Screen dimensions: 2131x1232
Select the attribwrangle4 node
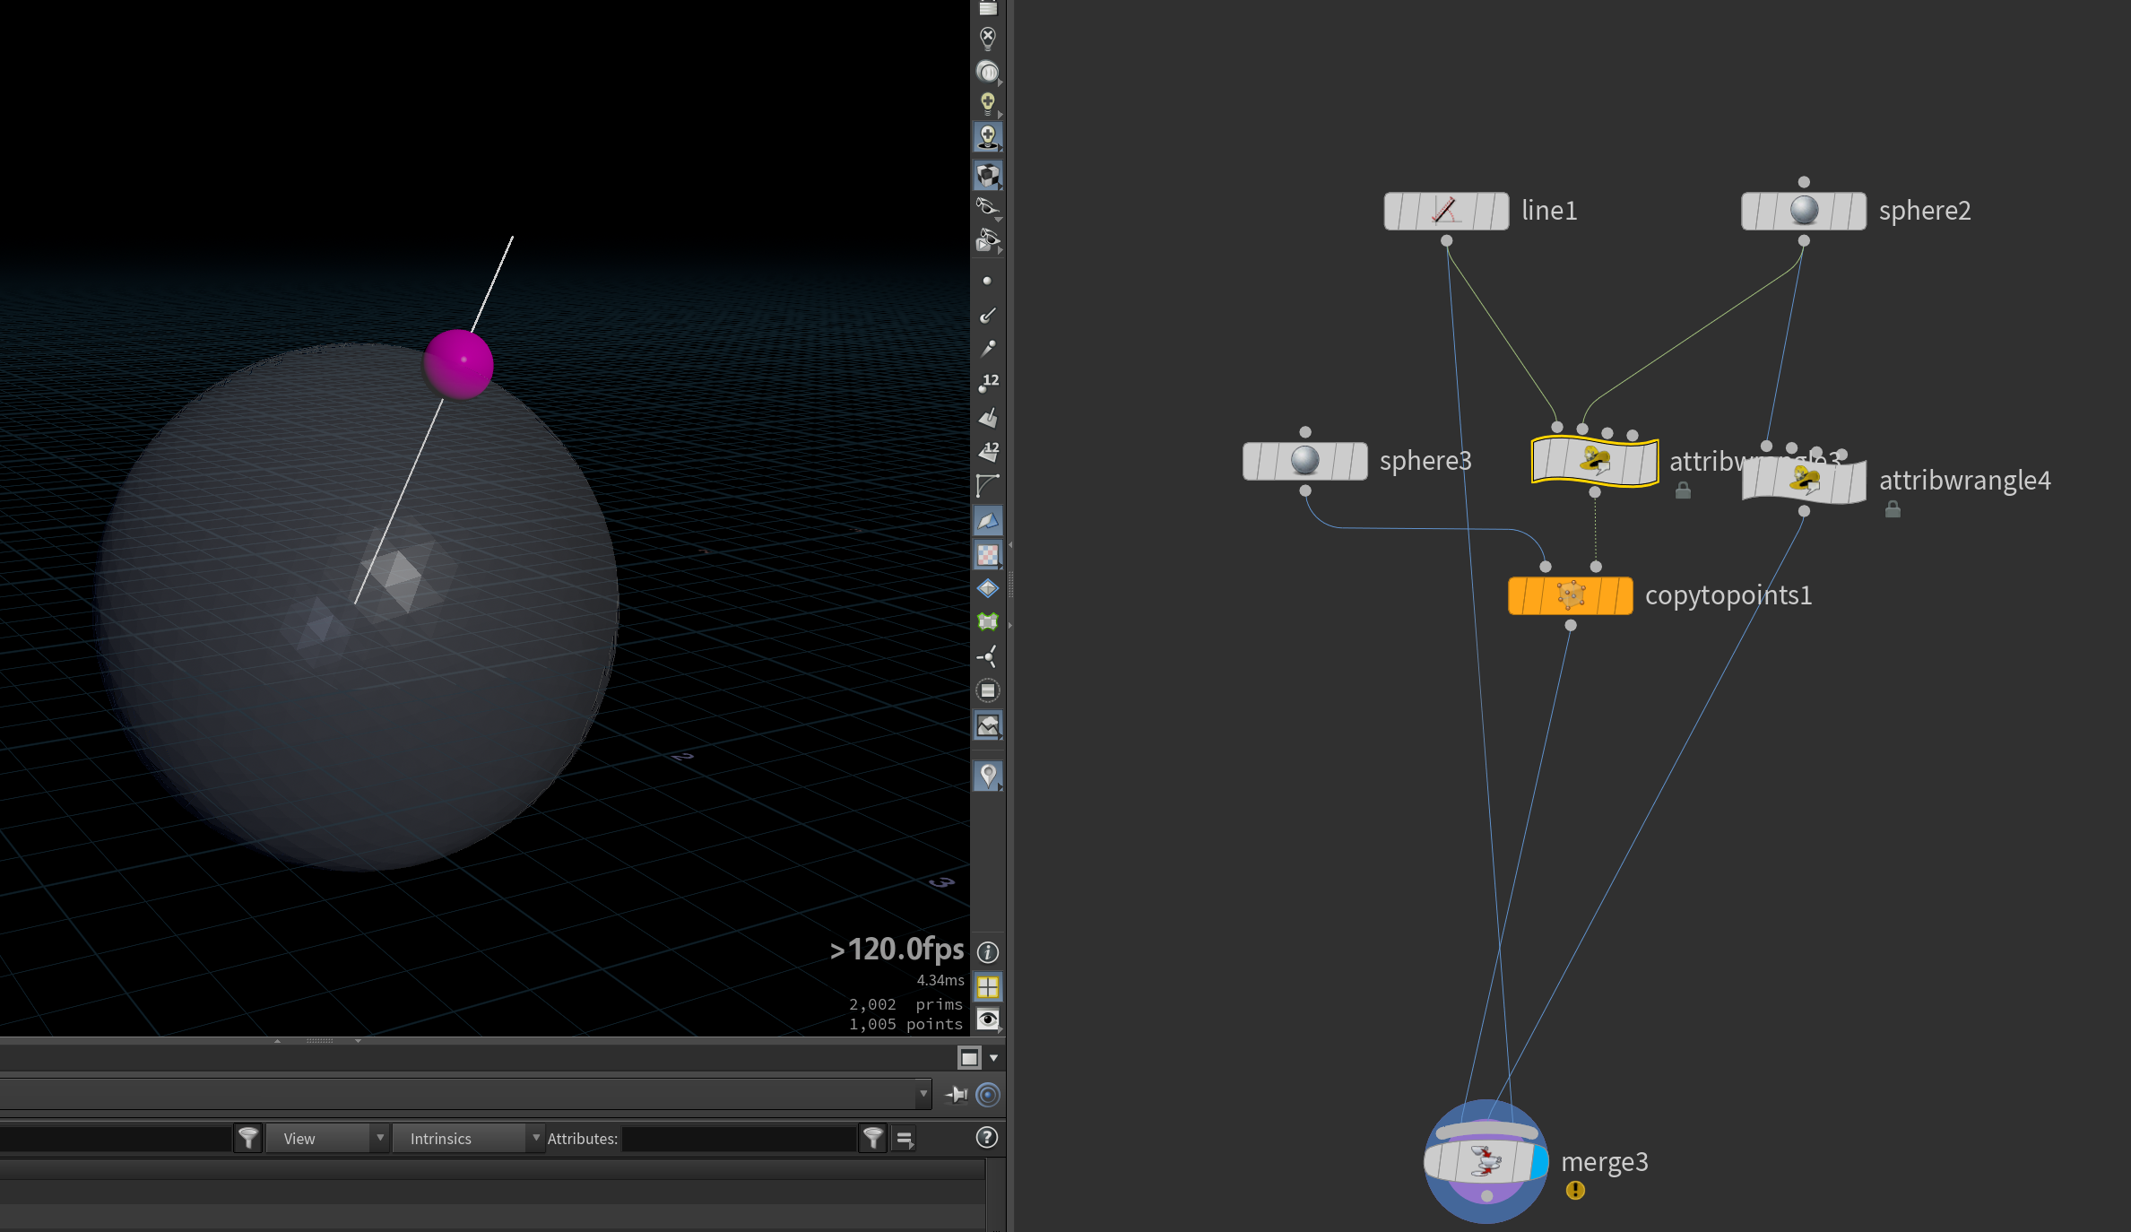(1804, 481)
